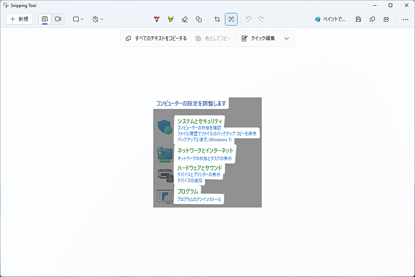The image size is (415, 277).
Task: Save the snip with the floppy disk icon
Action: coord(358,19)
